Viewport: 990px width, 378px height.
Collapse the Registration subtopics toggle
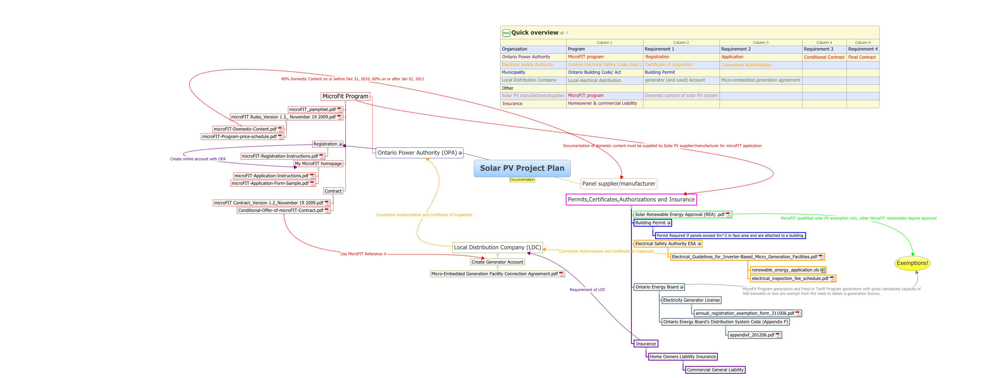327,149
